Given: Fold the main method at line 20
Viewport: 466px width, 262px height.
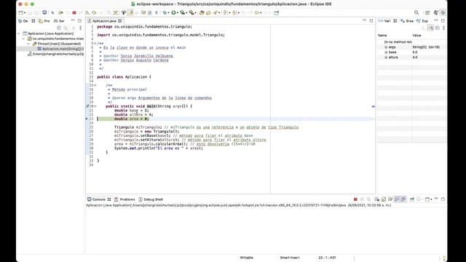Looking at the screenshot, I should point(95,106).
